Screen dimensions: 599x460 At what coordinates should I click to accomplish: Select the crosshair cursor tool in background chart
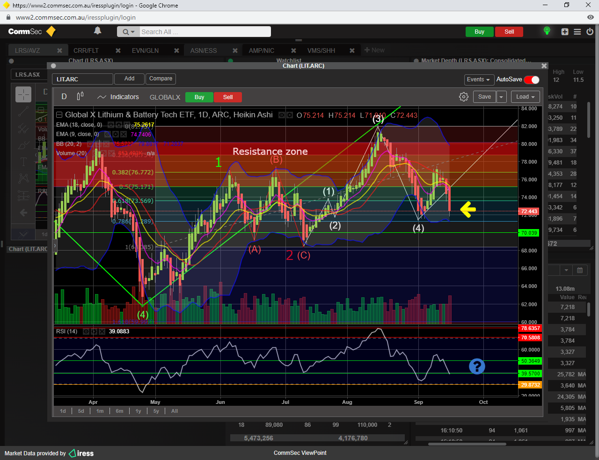click(x=23, y=94)
